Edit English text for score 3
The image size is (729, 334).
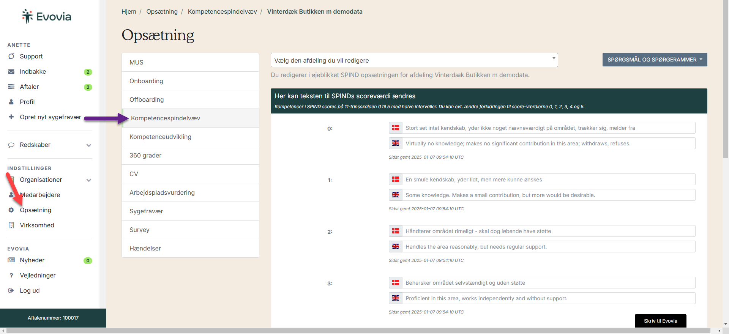(548, 298)
